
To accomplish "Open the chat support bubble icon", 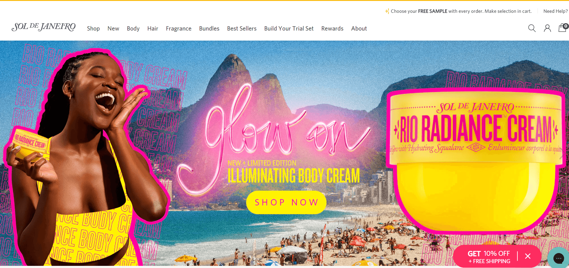I will (x=559, y=258).
